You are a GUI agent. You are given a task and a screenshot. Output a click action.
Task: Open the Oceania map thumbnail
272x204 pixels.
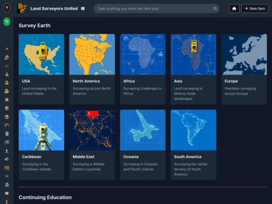point(143,130)
